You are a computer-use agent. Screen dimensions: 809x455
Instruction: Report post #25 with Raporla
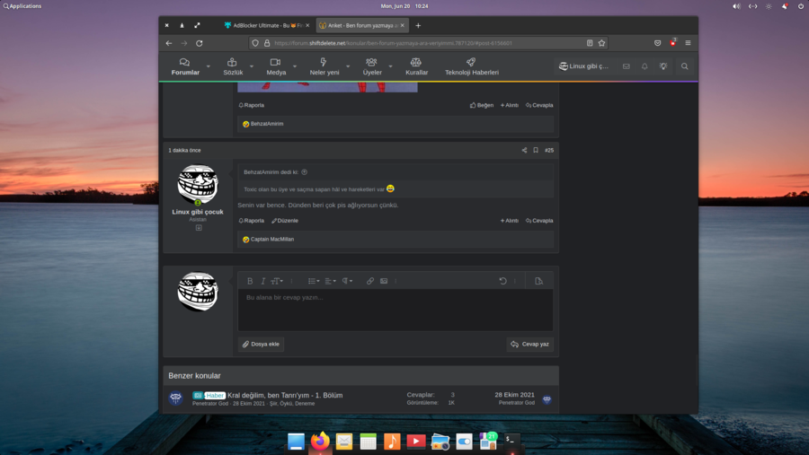(252, 221)
